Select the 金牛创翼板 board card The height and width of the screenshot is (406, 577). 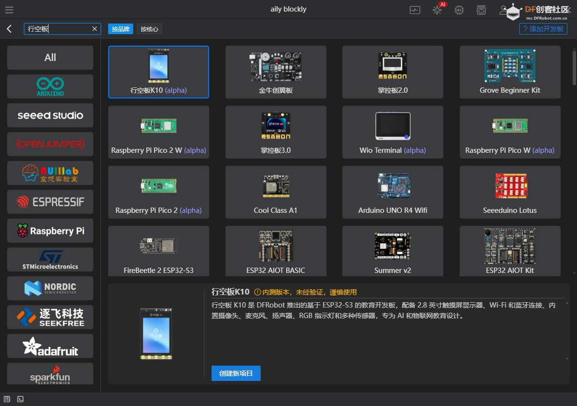pos(276,72)
